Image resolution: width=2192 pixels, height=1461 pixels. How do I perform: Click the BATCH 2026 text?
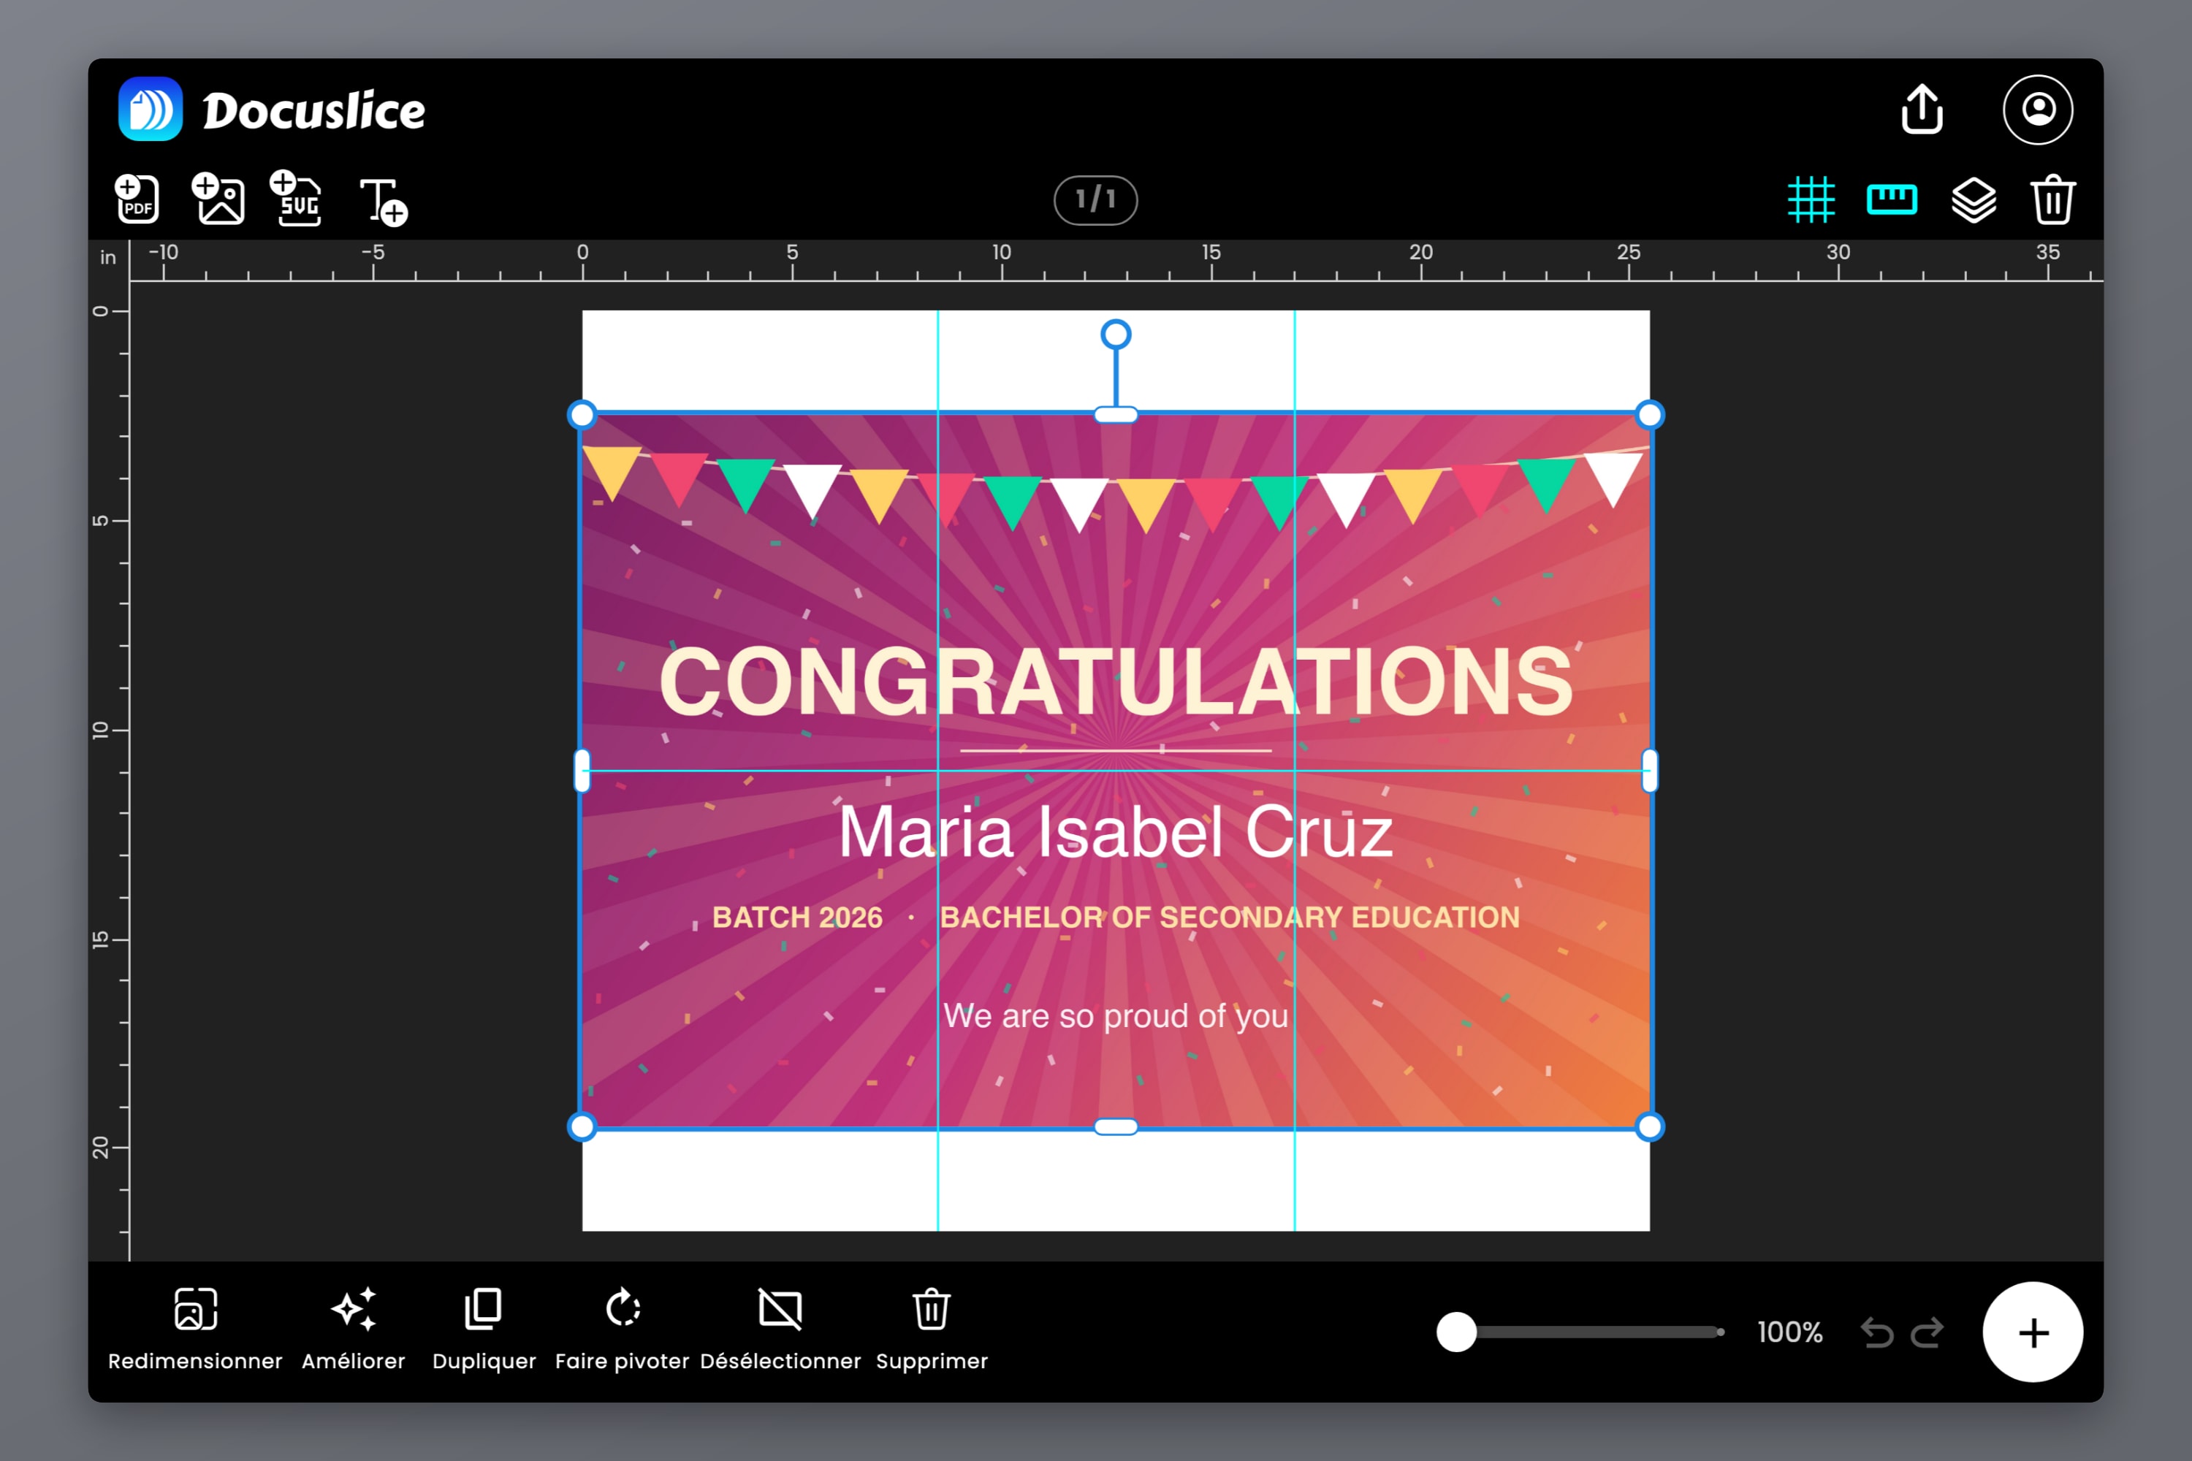(797, 918)
